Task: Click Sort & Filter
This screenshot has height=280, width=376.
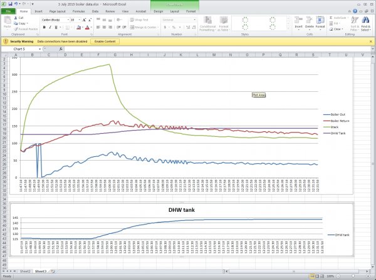Action: (x=355, y=24)
